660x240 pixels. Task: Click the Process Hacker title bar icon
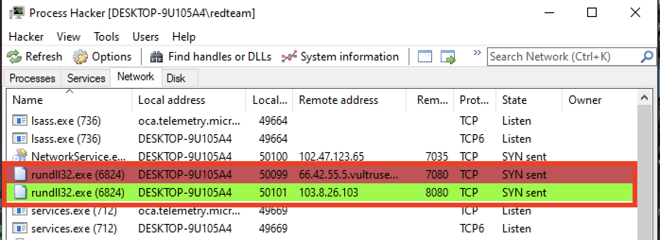pyautogui.click(x=17, y=12)
